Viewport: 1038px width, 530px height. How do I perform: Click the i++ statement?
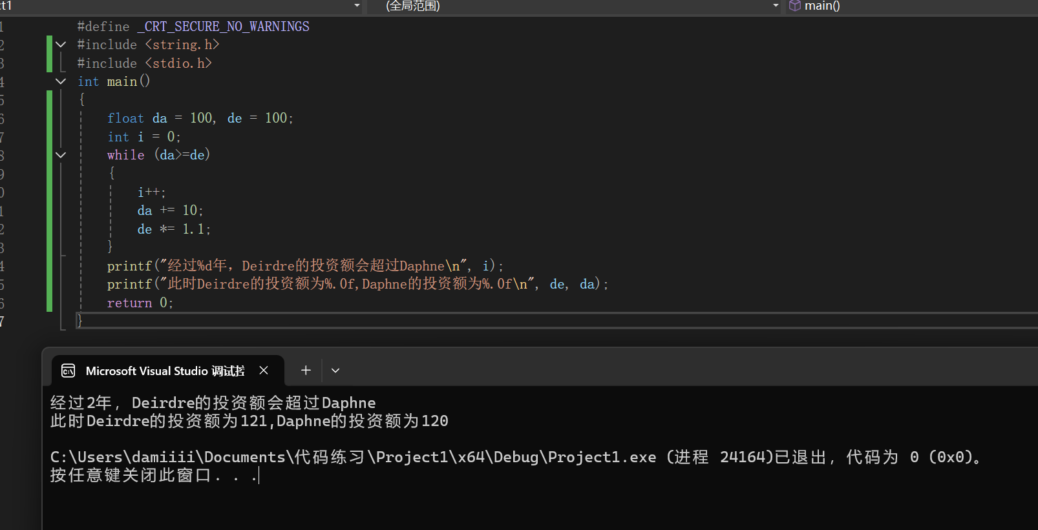click(x=151, y=192)
